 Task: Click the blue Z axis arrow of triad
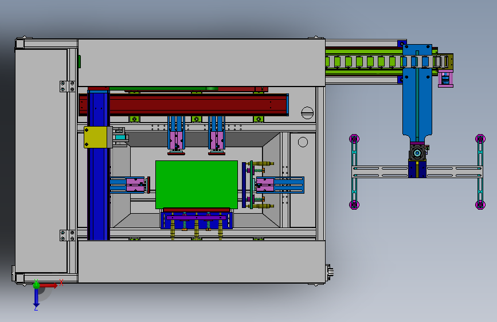pyautogui.click(x=36, y=297)
